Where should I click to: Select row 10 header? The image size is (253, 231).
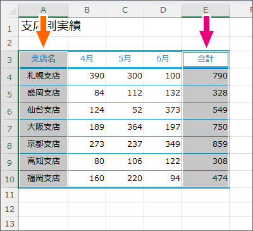point(9,179)
